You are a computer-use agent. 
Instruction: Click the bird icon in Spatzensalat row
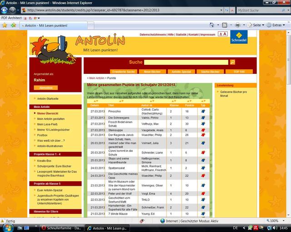[x=203, y=168]
